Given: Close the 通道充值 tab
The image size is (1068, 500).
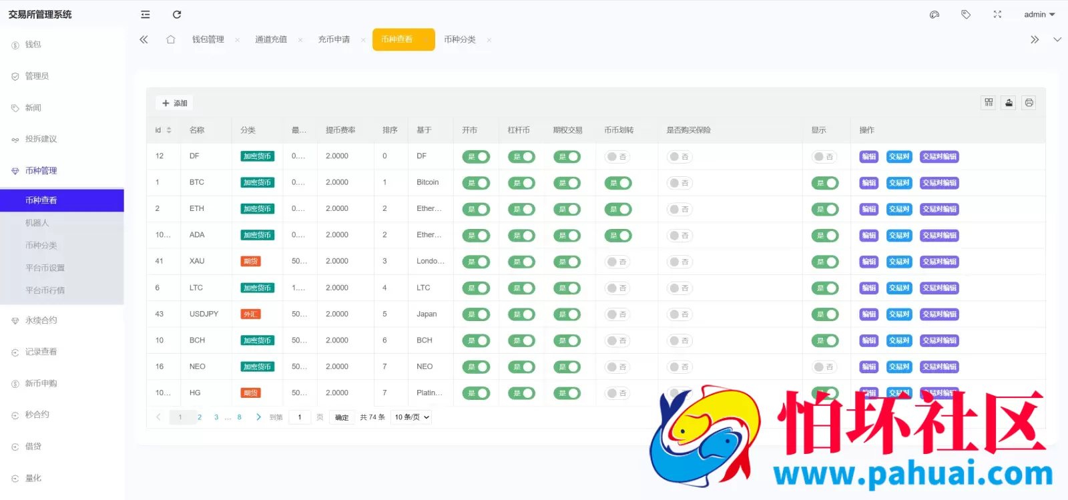Looking at the screenshot, I should click(300, 40).
